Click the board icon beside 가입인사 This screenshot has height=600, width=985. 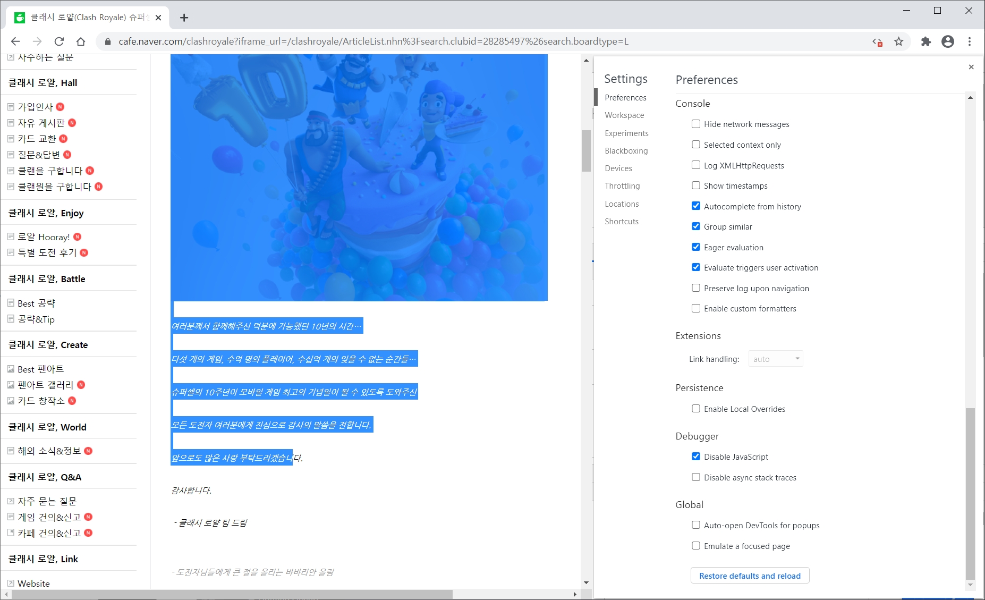[x=11, y=107]
